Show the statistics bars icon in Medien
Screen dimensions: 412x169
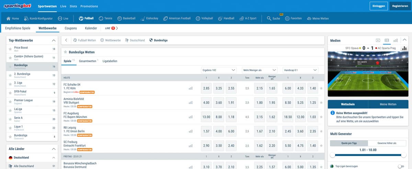click(396, 40)
